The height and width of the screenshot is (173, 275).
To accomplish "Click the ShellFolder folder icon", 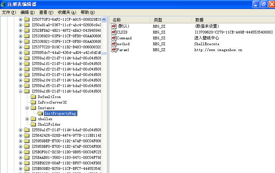I will pos(33,124).
